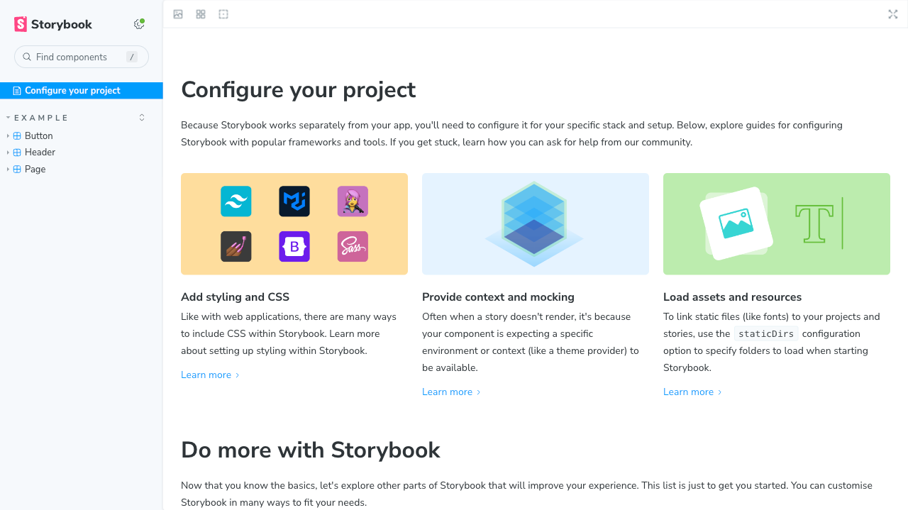Click the grid toolbar icon
This screenshot has height=510, width=908.
(201, 14)
